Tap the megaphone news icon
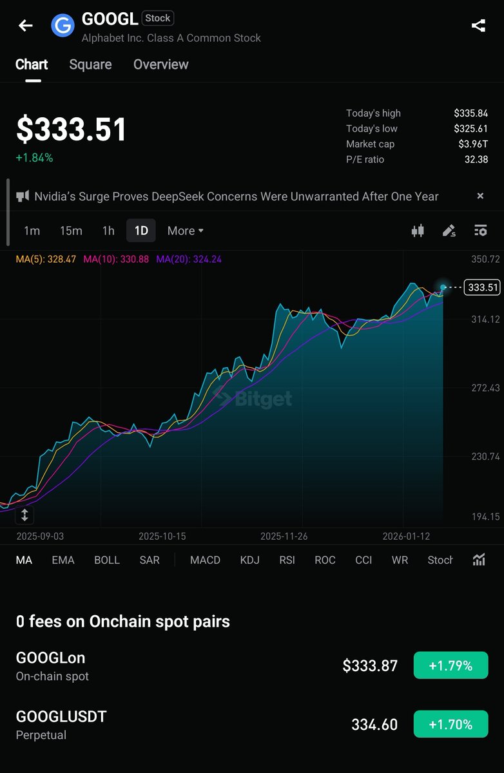The width and height of the screenshot is (504, 773). tap(23, 196)
